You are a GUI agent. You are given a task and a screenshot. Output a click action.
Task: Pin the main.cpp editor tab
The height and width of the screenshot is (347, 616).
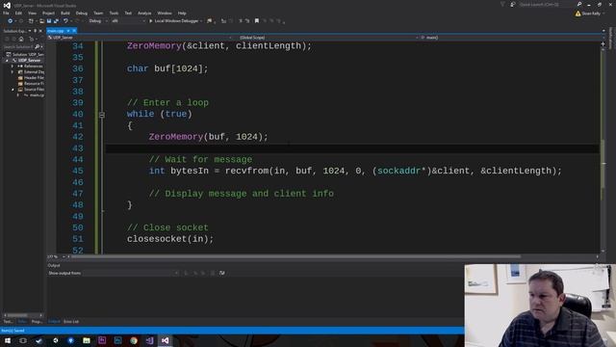(x=68, y=31)
